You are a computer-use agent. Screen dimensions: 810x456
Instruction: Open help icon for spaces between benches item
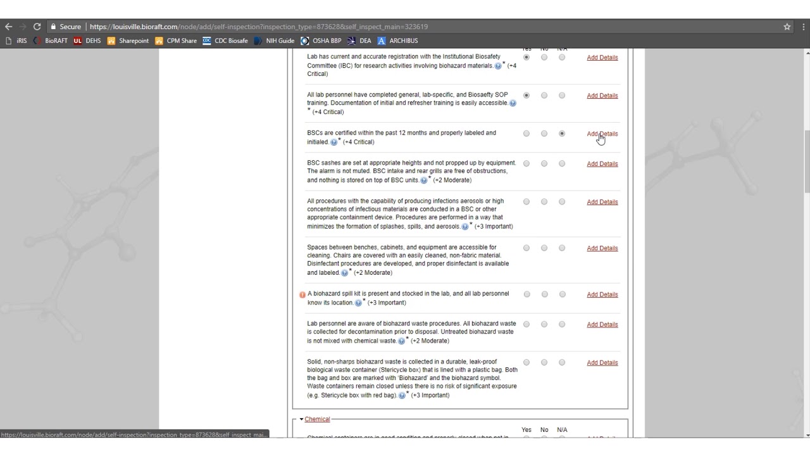[345, 273]
